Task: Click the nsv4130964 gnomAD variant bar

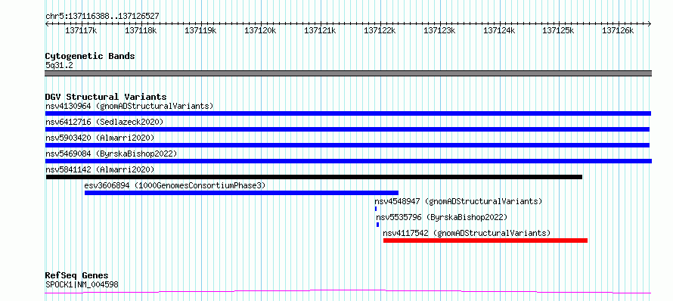Action: (348, 113)
